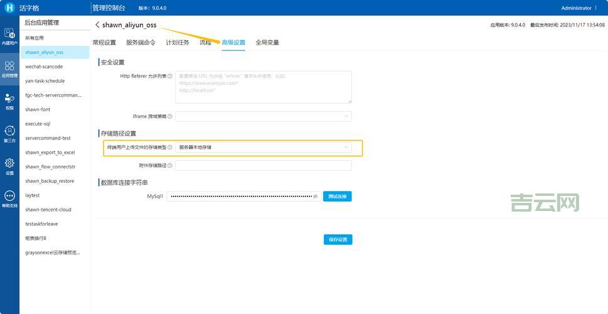The height and width of the screenshot is (314, 608).
Task: Click the 附件存储路径 input field
Action: 263,166
